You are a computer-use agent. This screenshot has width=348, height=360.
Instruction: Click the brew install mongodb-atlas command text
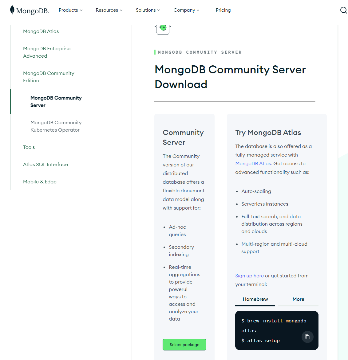click(x=275, y=325)
